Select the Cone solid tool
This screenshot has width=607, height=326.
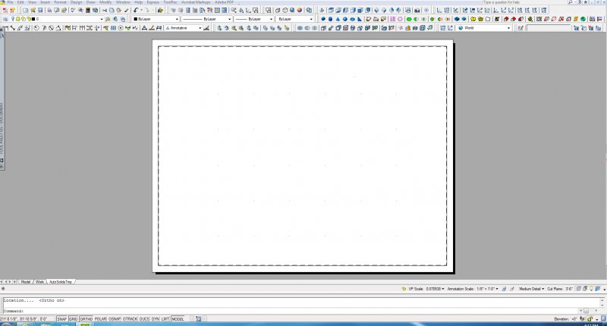[338, 19]
